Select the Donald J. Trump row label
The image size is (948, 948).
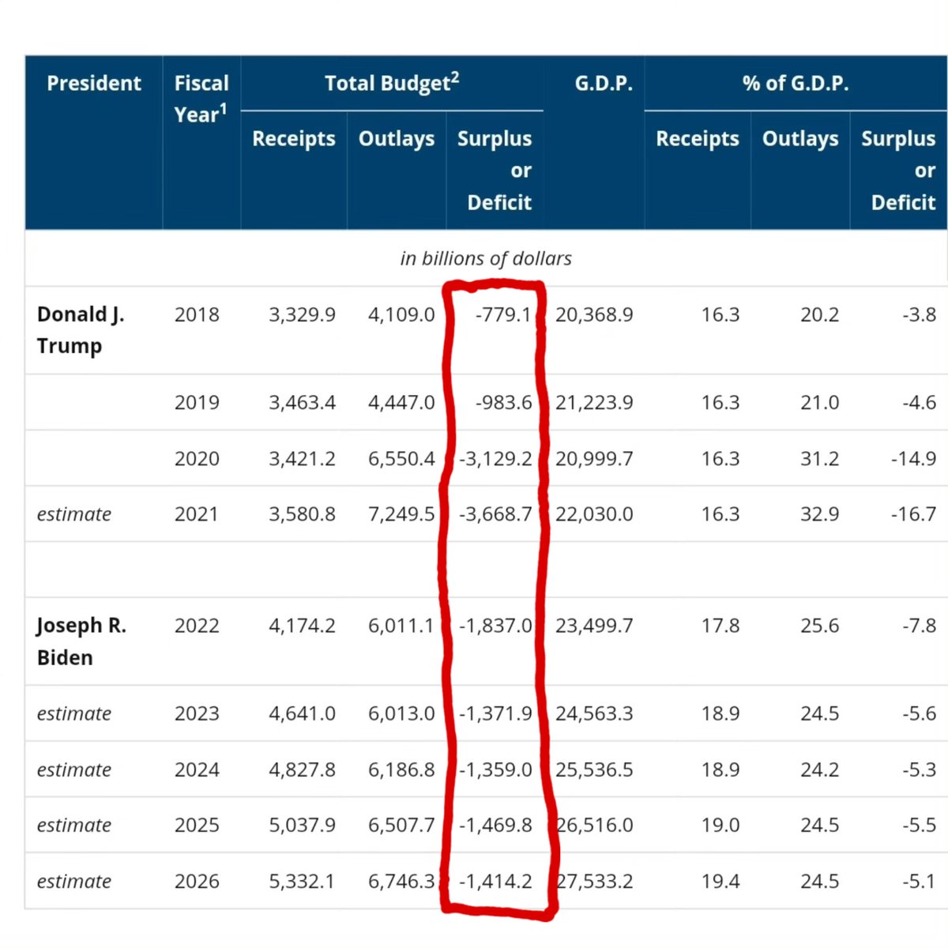pyautogui.click(x=81, y=330)
